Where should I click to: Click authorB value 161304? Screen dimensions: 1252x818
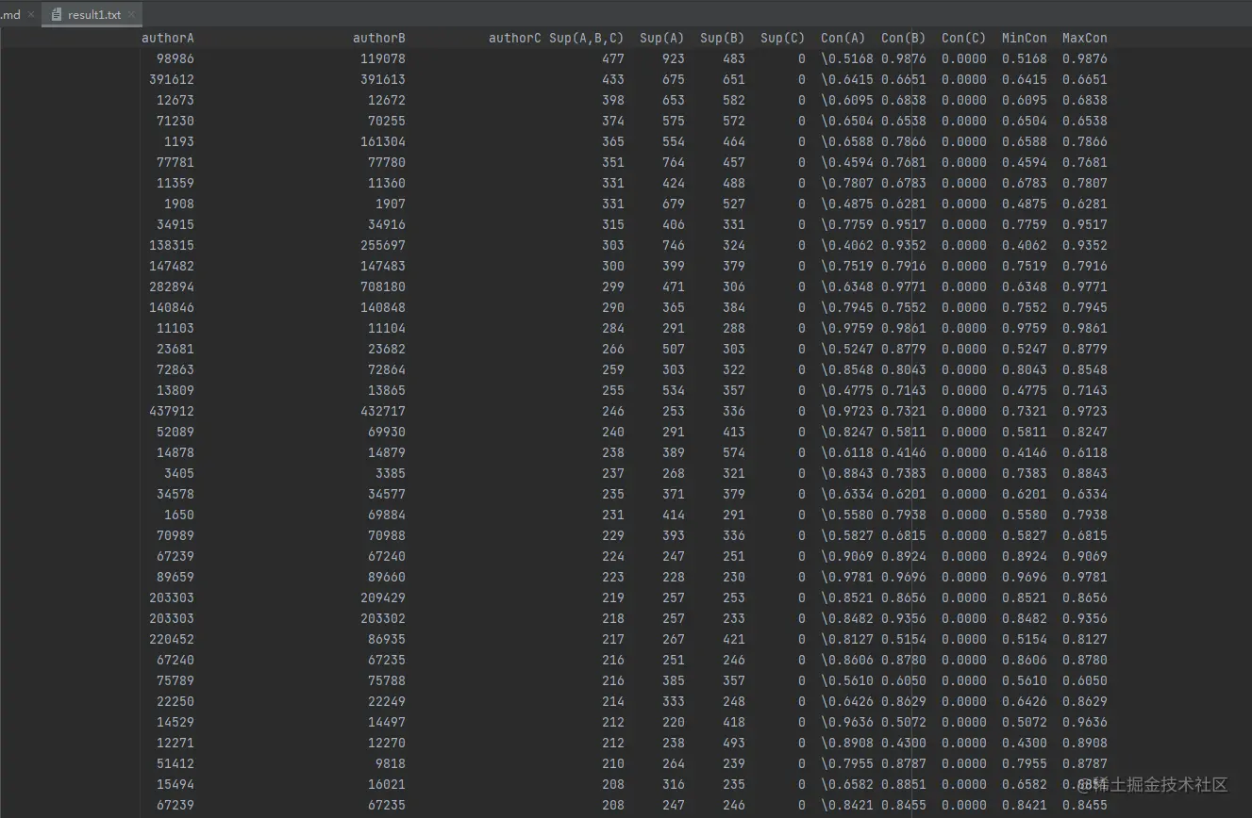[383, 141]
